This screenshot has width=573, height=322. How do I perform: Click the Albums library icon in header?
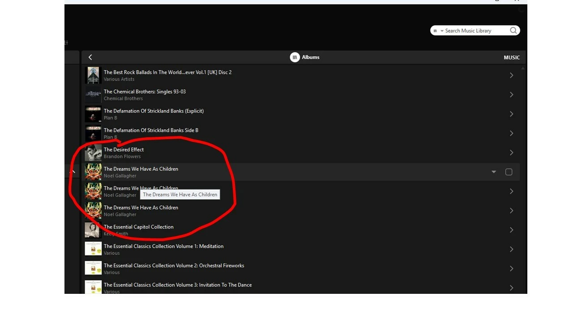point(295,57)
